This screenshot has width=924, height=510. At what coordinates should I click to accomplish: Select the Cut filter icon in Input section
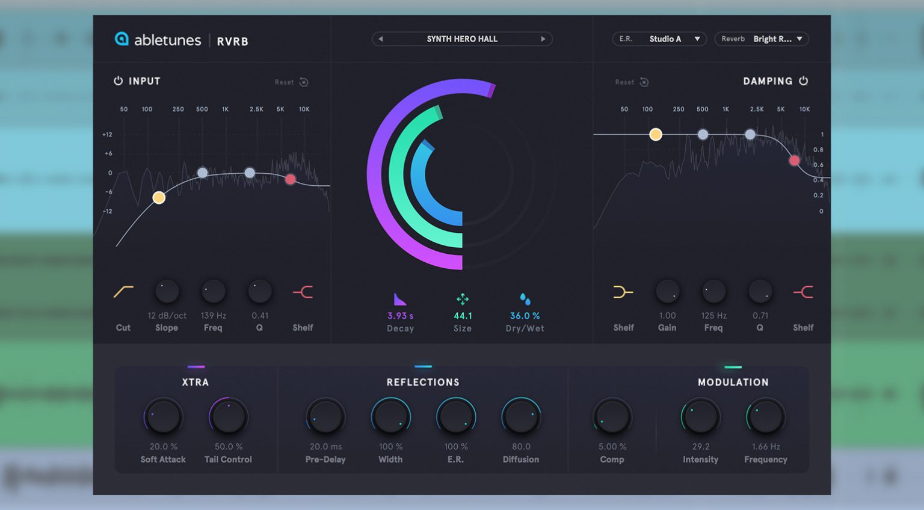click(122, 292)
